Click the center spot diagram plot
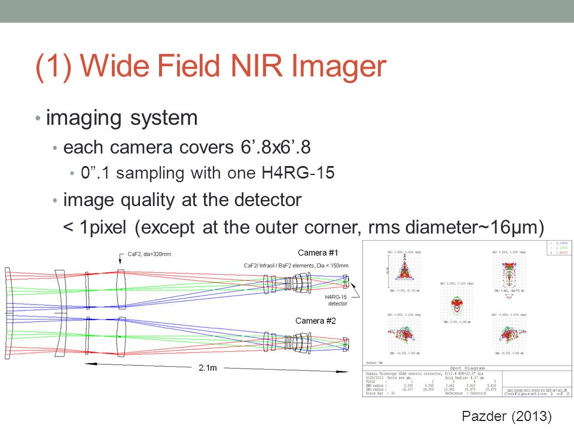Image resolution: width=574 pixels, height=430 pixels. point(457,303)
